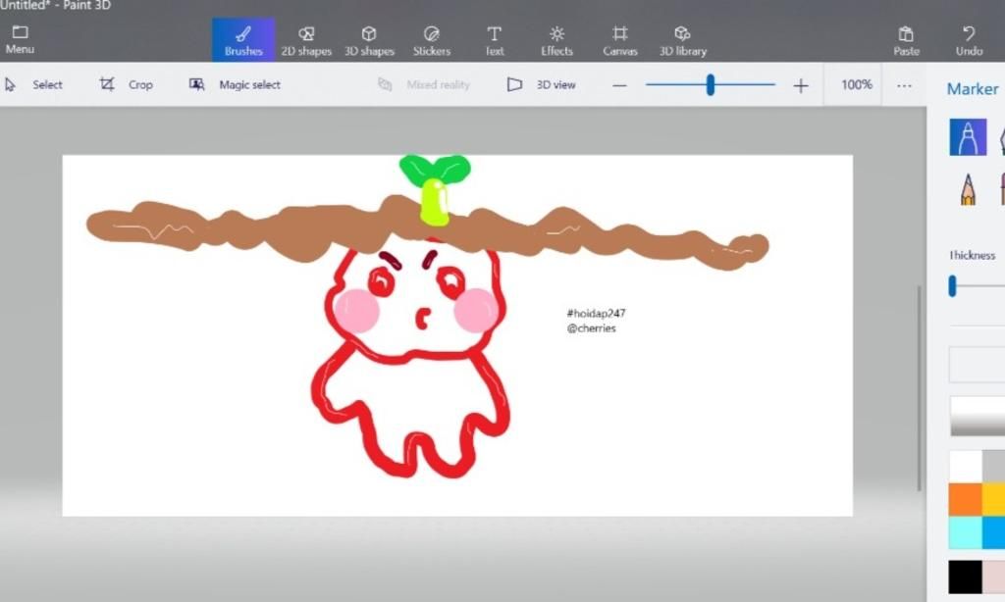This screenshot has height=602, width=1005.
Task: Click the zoom slider handle
Action: coord(711,84)
